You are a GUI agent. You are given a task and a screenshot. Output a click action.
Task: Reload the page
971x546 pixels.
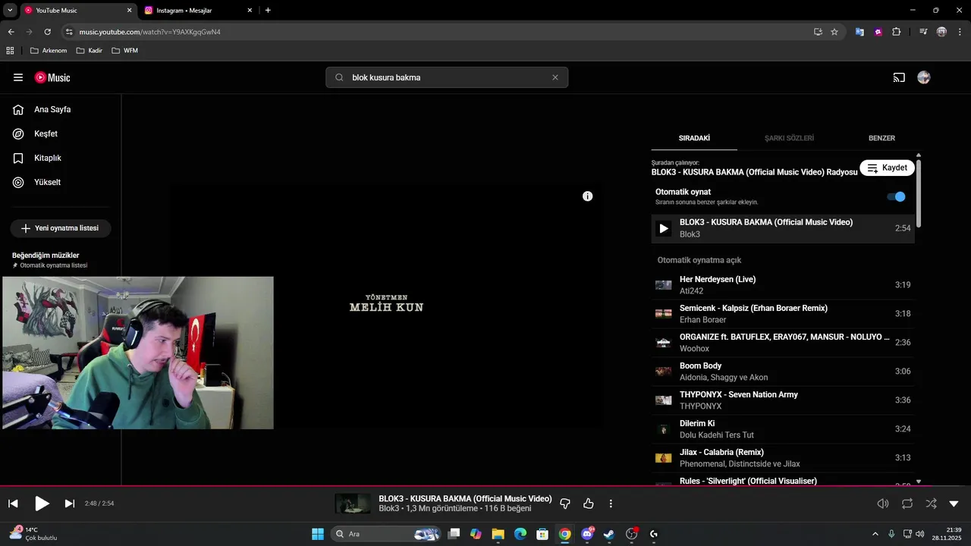48,32
